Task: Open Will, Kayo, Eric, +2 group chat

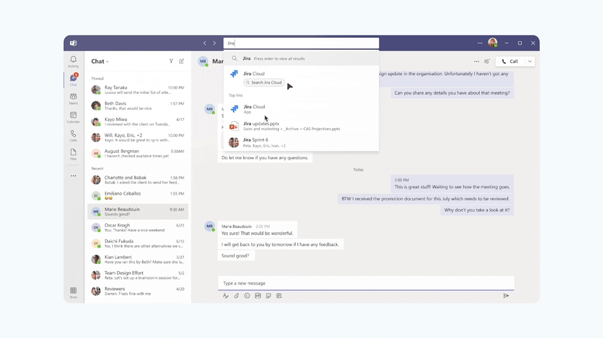Action: pyautogui.click(x=137, y=137)
